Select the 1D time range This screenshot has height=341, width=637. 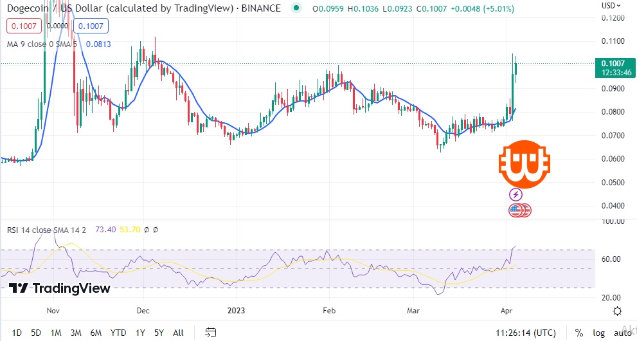tap(17, 333)
